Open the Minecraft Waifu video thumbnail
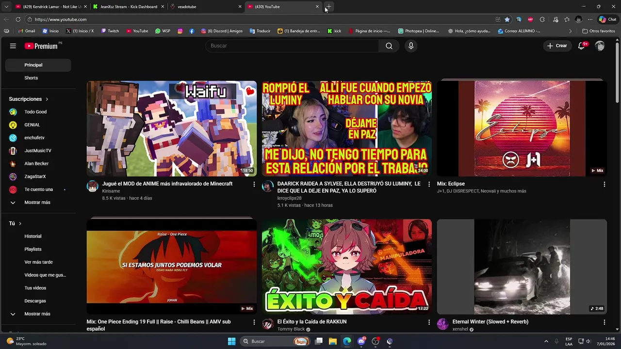The height and width of the screenshot is (349, 621). click(x=172, y=128)
